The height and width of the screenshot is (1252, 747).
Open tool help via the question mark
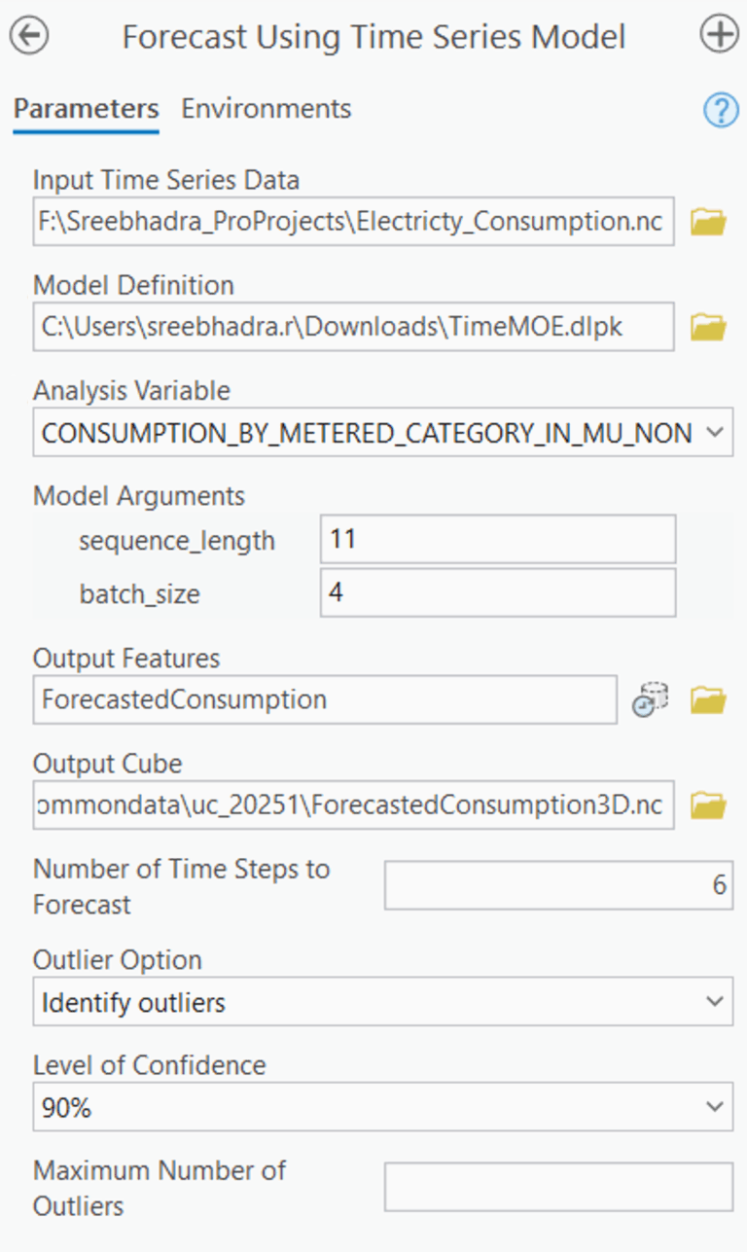pyautogui.click(x=720, y=110)
